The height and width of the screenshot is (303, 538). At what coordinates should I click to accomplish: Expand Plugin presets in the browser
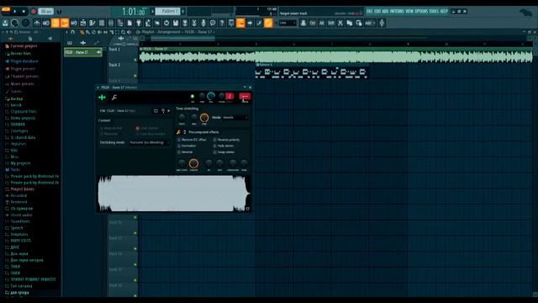tap(20, 69)
